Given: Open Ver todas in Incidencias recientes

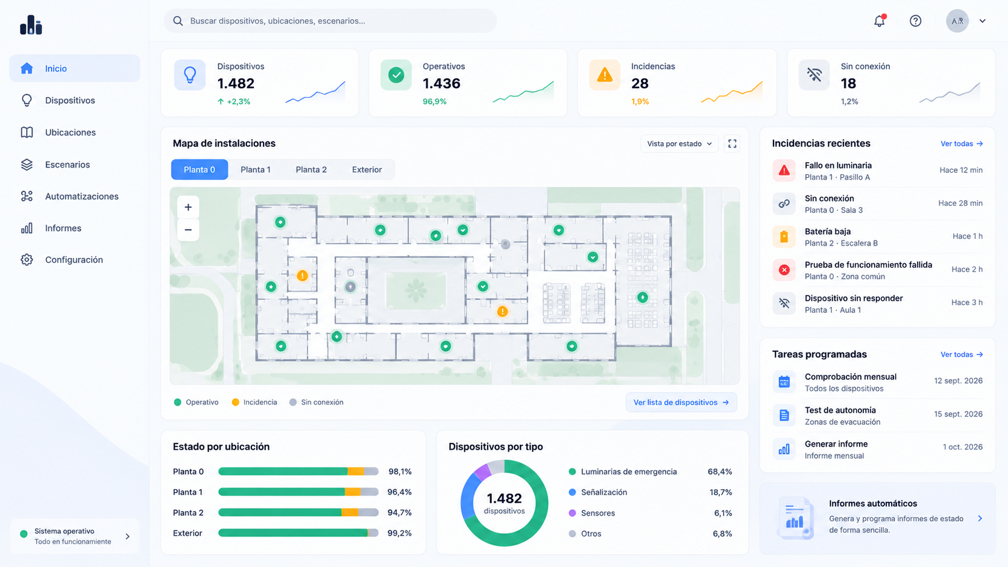Looking at the screenshot, I should (962, 143).
